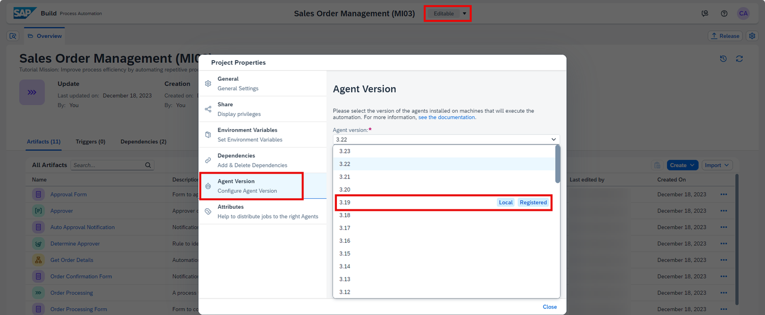
Task: Open more options for Order Processing row
Action: coord(724,293)
